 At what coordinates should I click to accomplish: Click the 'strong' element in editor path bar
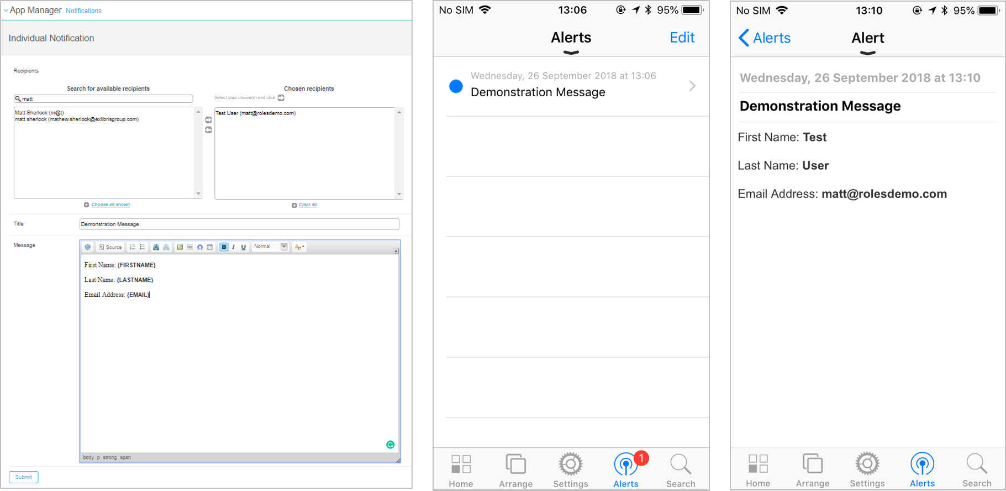pyautogui.click(x=109, y=457)
